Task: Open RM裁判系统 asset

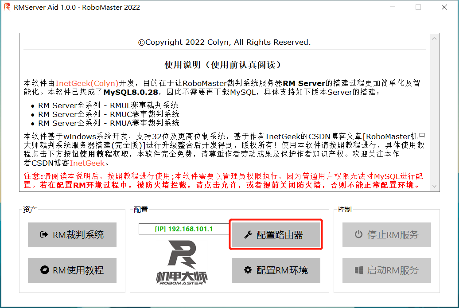Action: pyautogui.click(x=72, y=235)
